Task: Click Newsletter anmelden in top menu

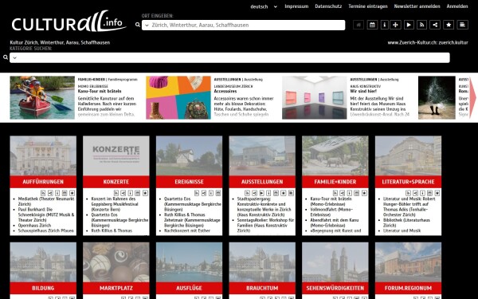Action: [417, 6]
